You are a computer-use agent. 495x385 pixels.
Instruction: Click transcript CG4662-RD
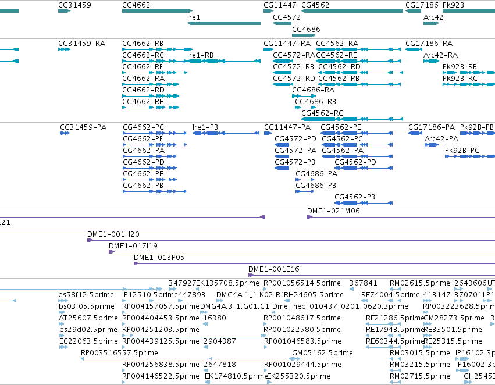[x=151, y=96]
